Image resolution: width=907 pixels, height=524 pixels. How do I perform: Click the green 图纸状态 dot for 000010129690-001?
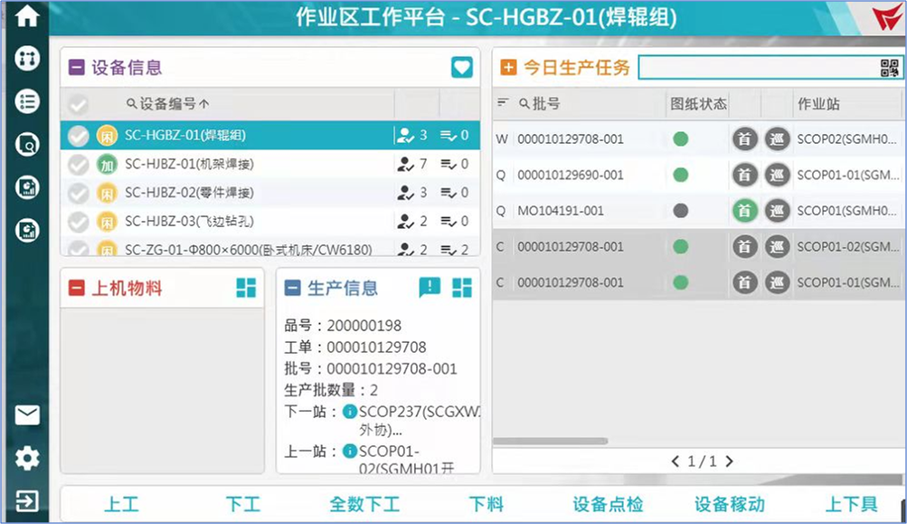point(681,175)
